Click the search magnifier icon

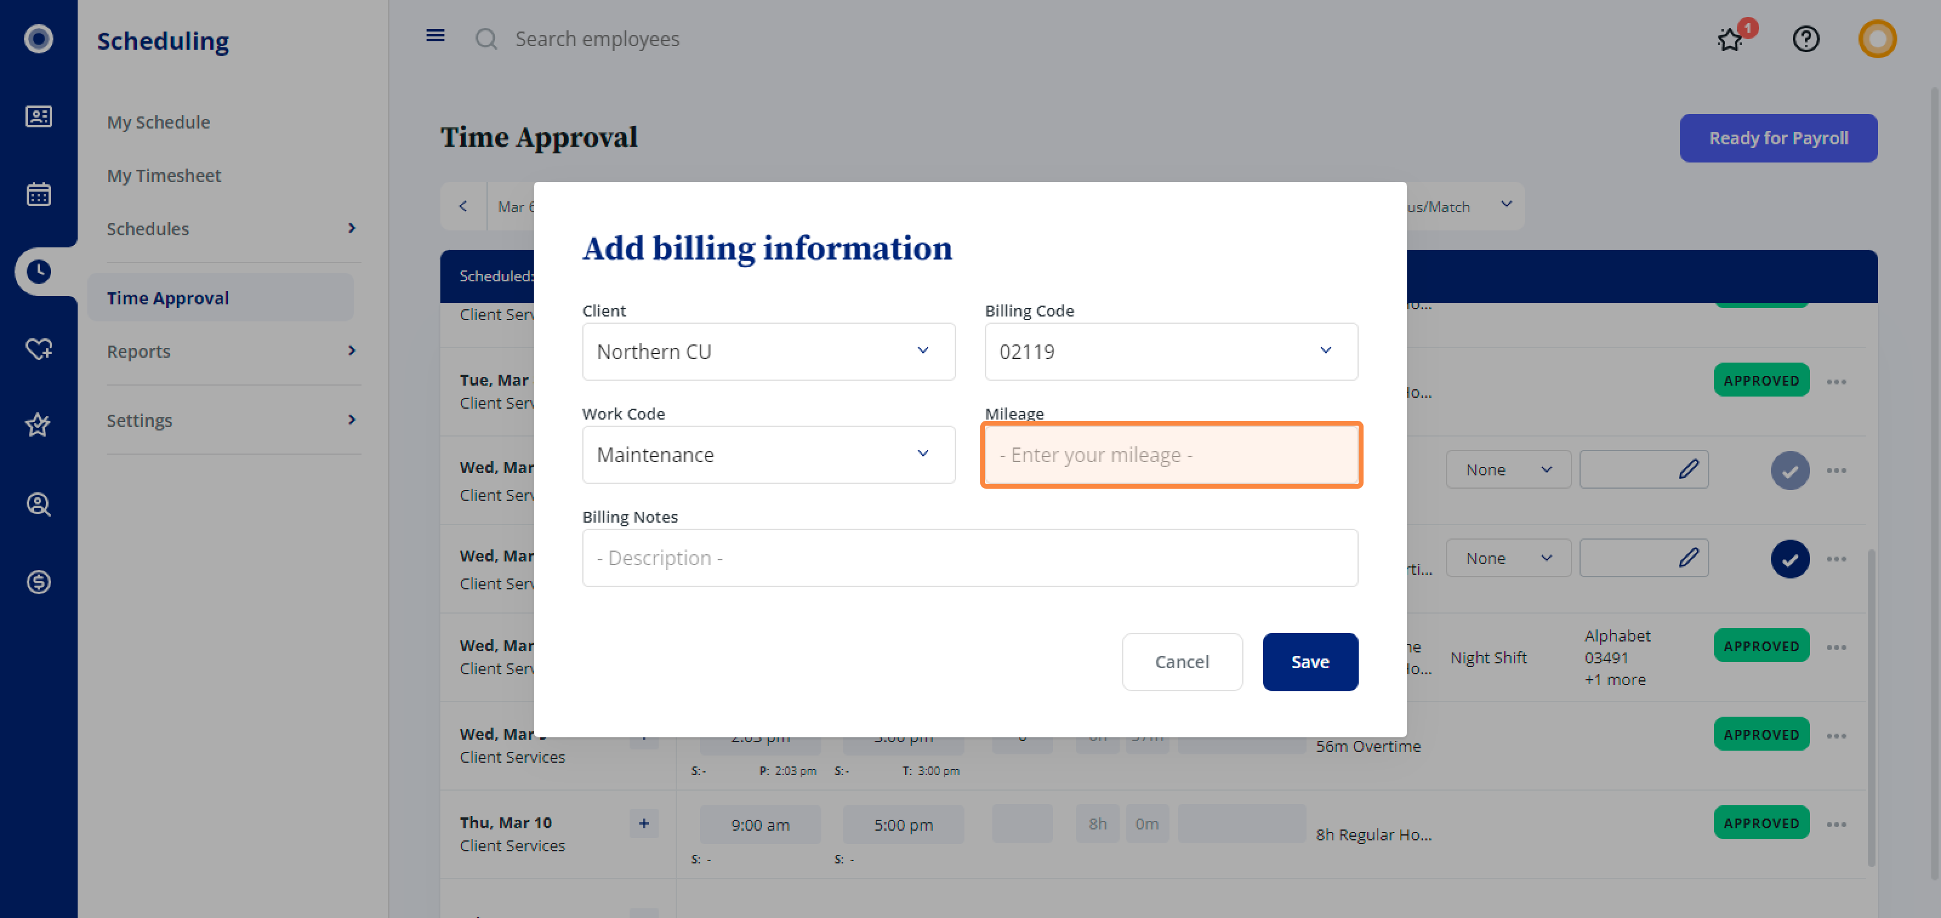pyautogui.click(x=486, y=38)
